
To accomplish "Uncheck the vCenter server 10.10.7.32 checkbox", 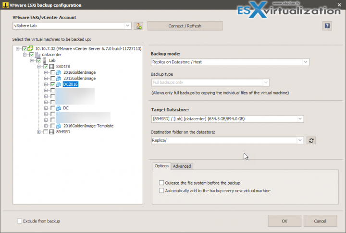I will click(25, 48).
